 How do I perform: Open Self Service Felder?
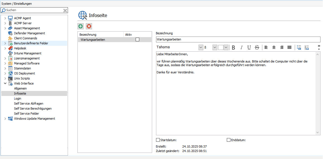tap(26, 114)
